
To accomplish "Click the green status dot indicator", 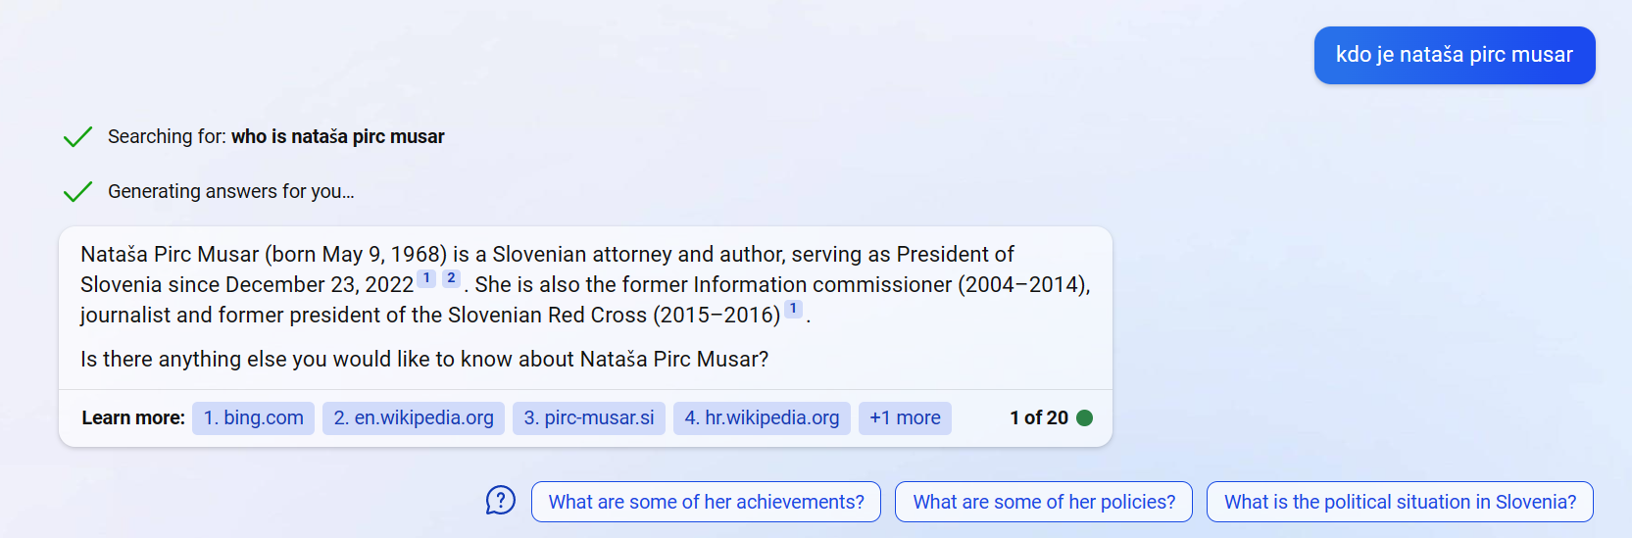I will click(x=1084, y=417).
